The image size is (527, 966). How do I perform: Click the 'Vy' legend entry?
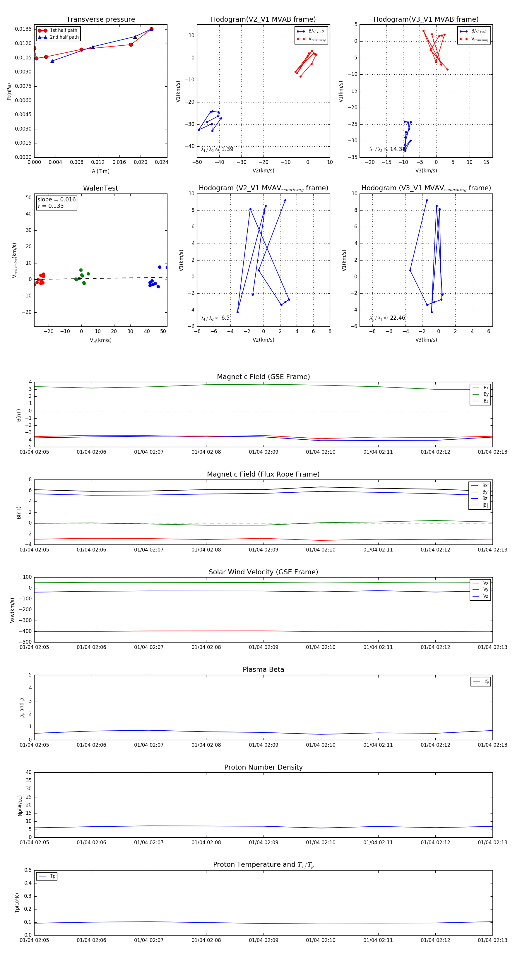point(480,590)
